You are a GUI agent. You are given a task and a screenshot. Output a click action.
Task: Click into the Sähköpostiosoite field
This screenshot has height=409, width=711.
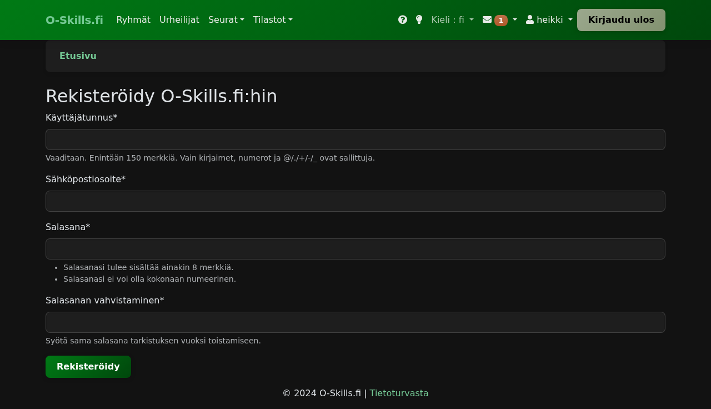[355, 201]
